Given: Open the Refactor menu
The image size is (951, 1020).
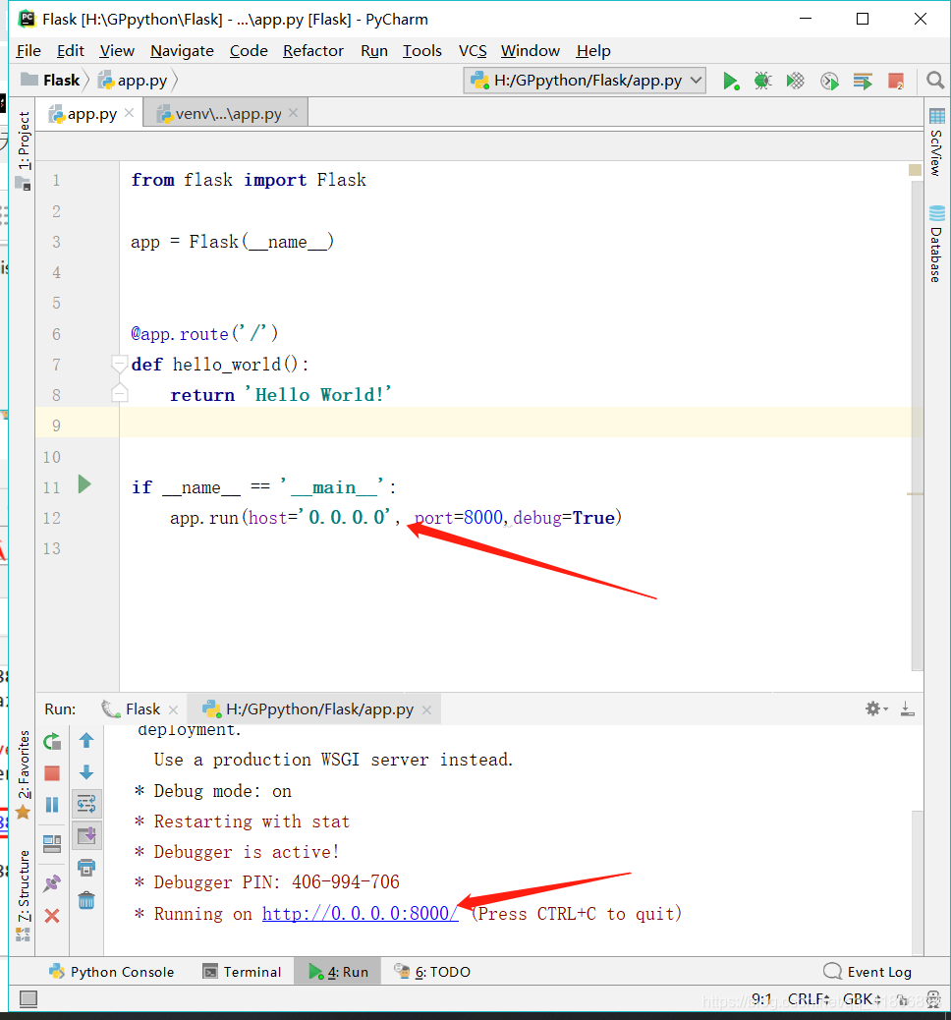Looking at the screenshot, I should coord(312,51).
